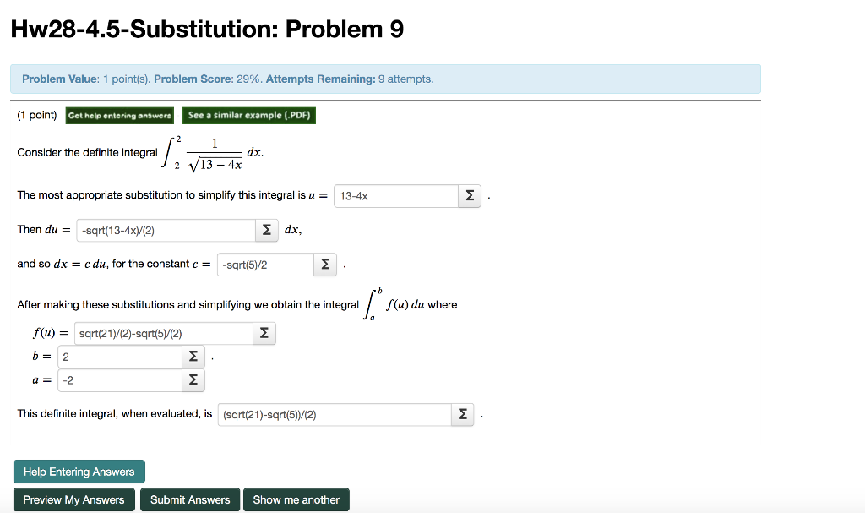865x513 pixels.
Task: Click the sigma icon next to f(u)
Action: coord(264,333)
